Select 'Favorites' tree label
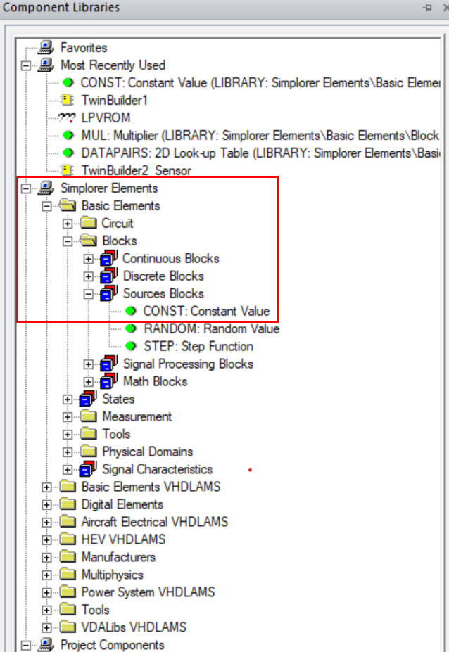Screen dimensions: 449x652 pyautogui.click(x=84, y=47)
